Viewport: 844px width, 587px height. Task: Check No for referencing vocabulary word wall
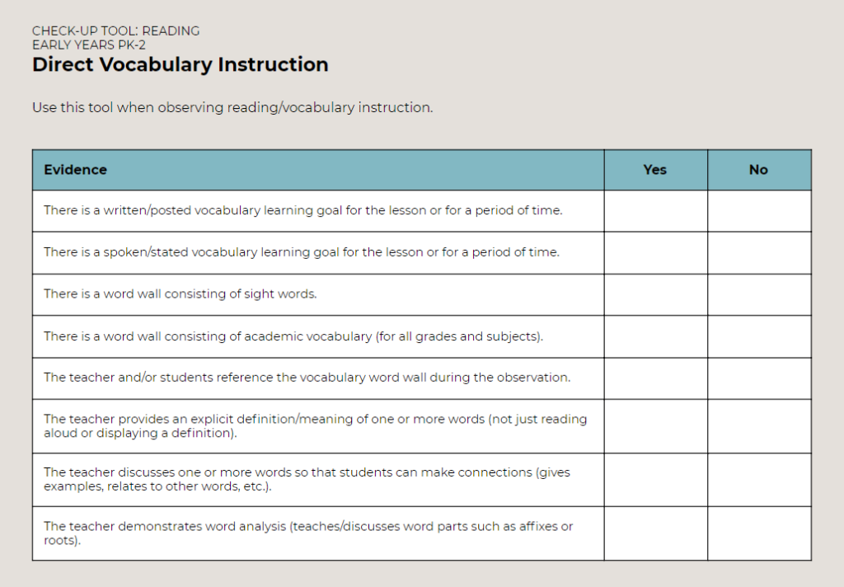coord(759,378)
